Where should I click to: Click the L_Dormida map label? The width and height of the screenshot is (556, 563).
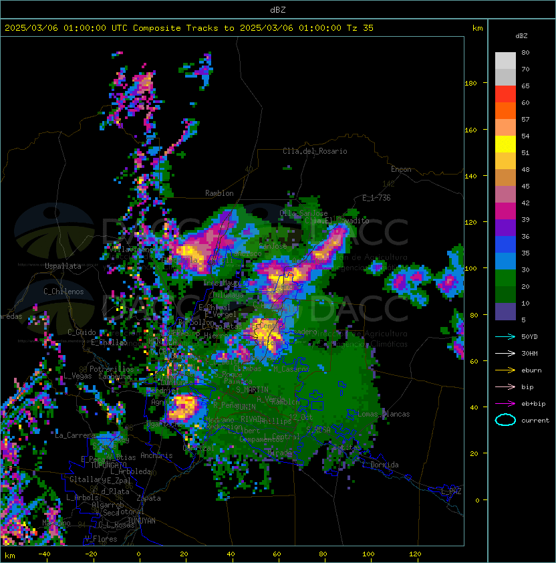(x=380, y=465)
